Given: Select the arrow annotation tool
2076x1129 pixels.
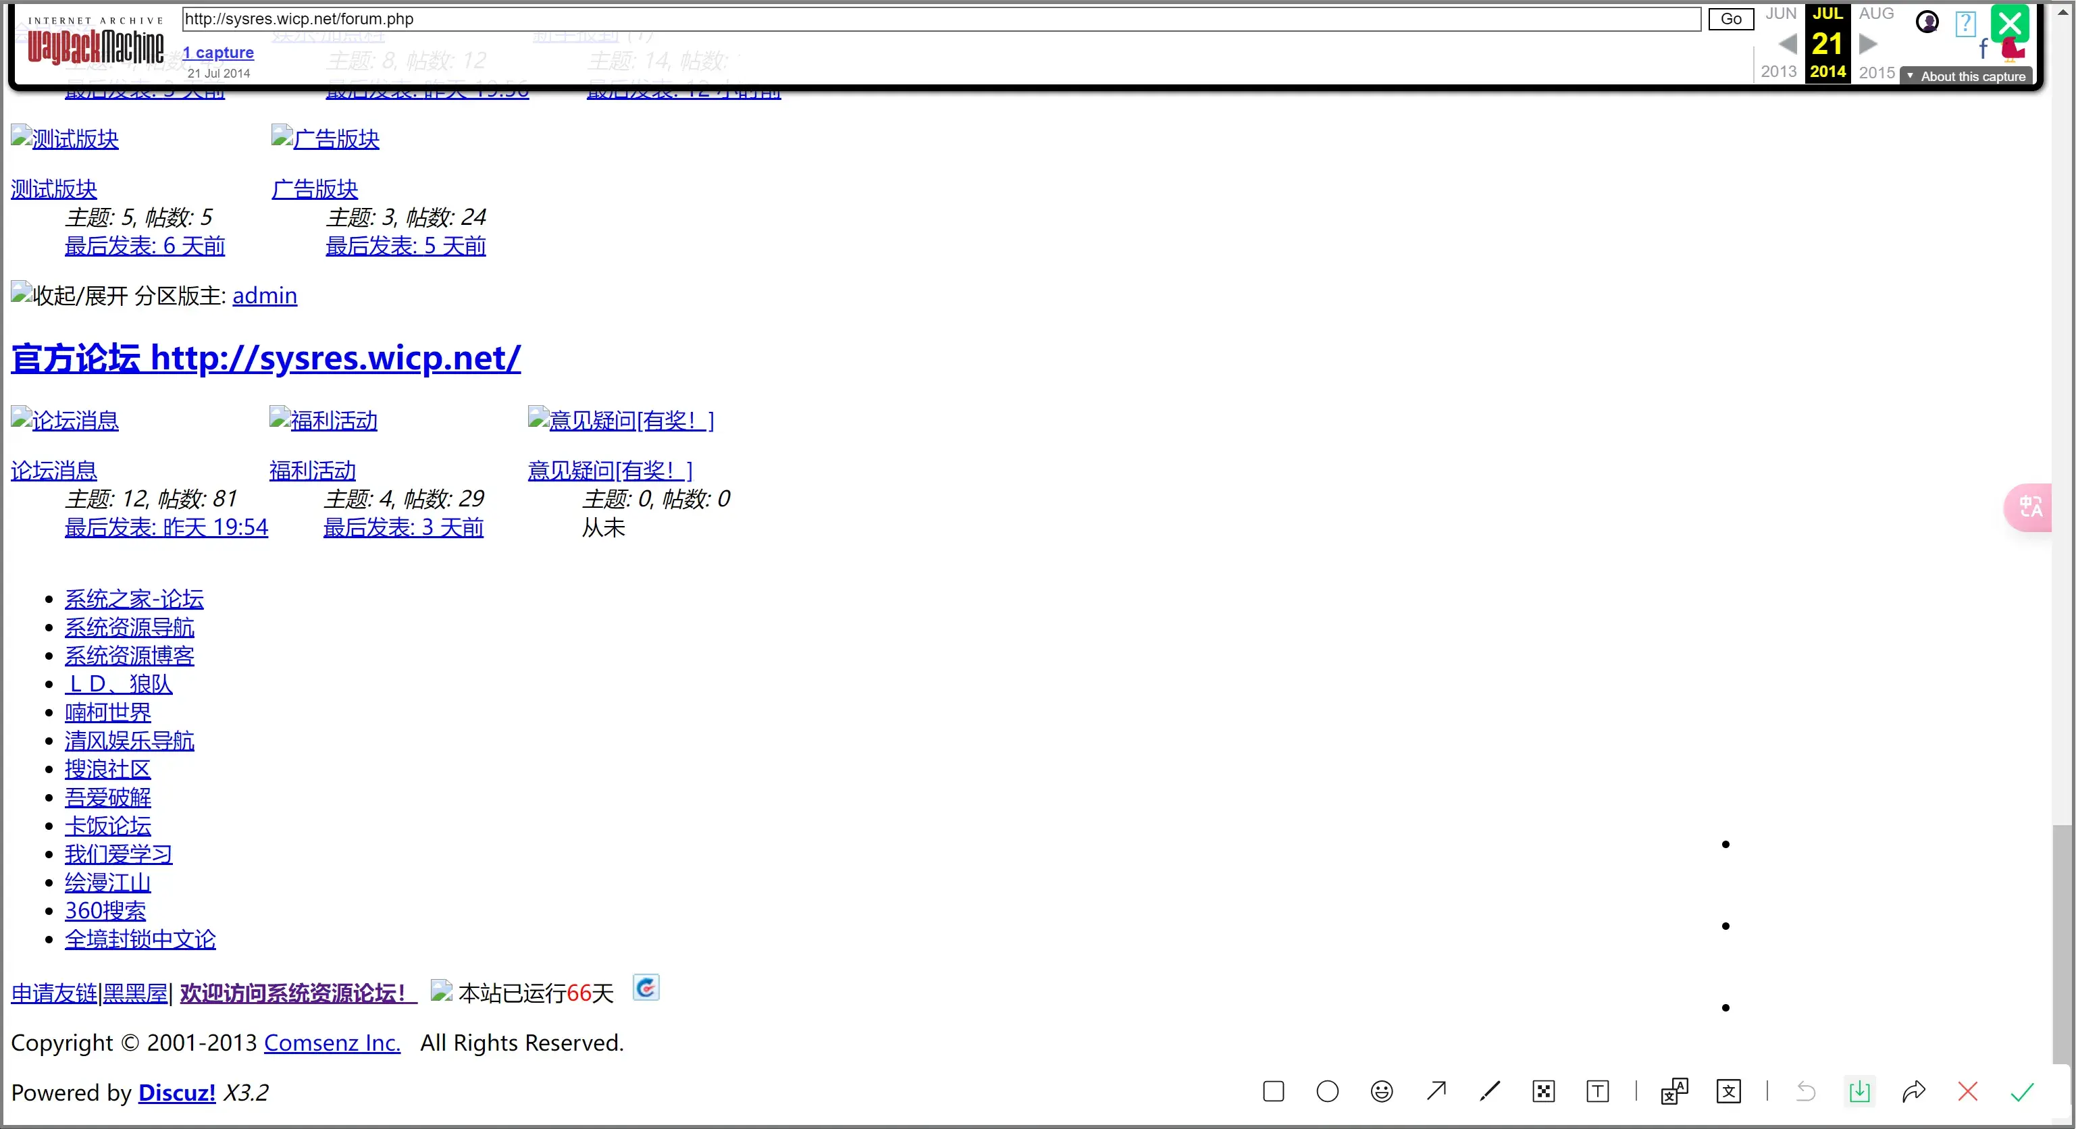Looking at the screenshot, I should [x=1435, y=1091].
